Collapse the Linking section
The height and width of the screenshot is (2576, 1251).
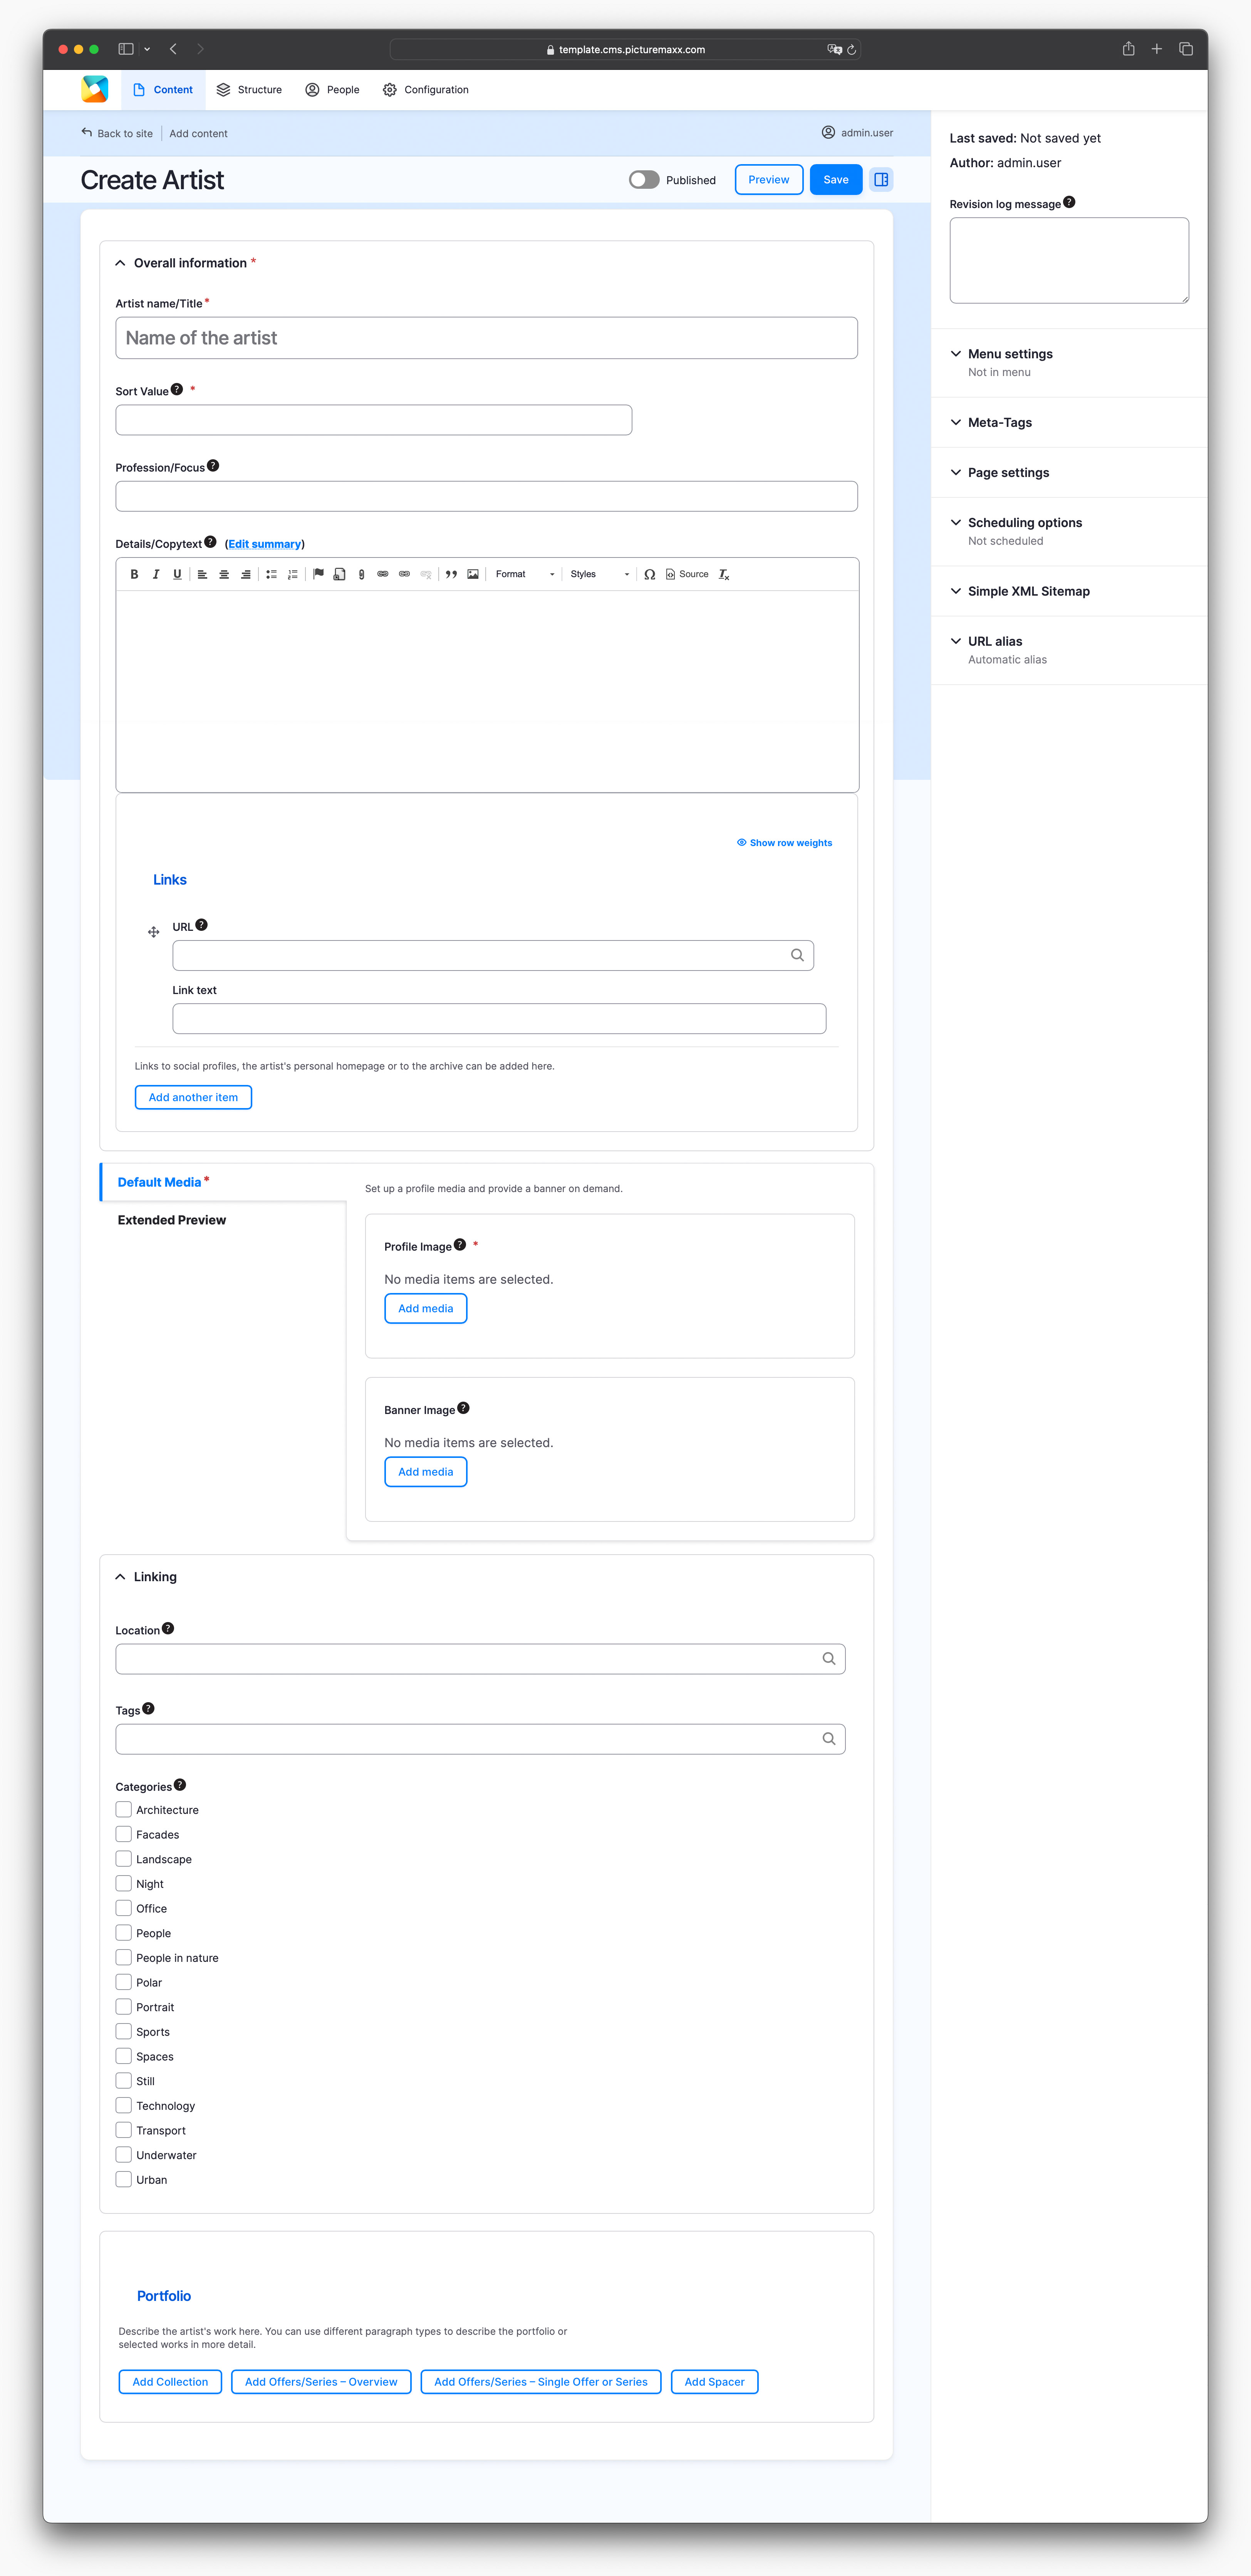click(x=146, y=1577)
